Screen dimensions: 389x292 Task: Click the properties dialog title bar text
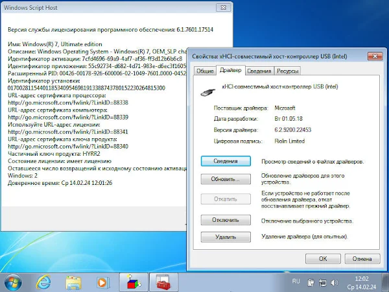coord(270,56)
